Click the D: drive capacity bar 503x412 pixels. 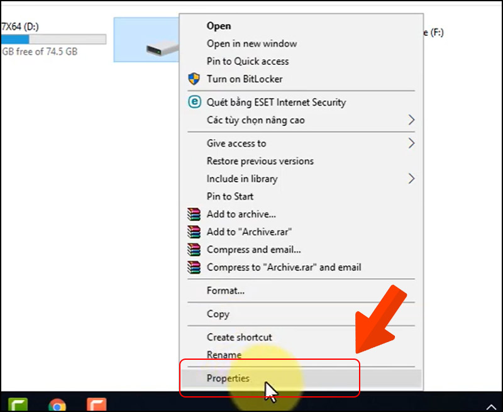coord(53,39)
